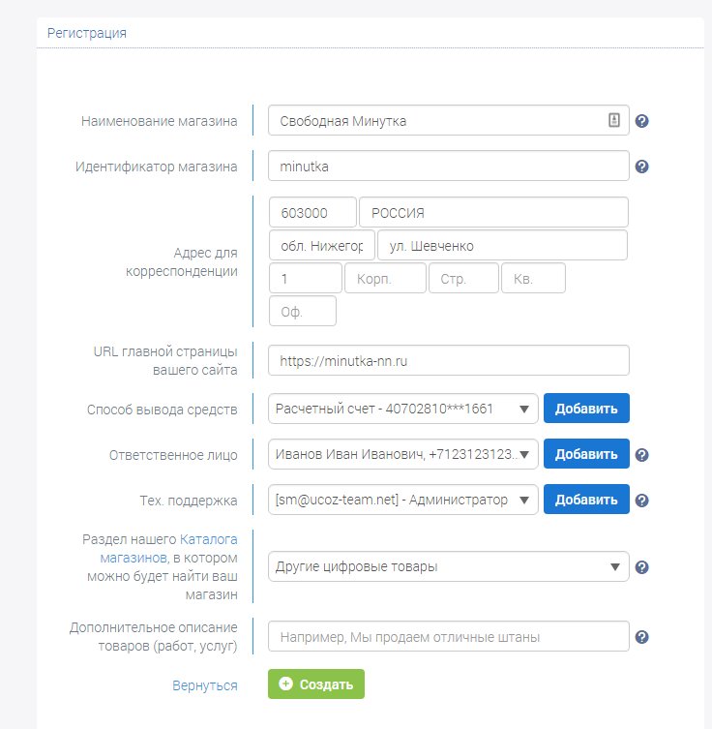Switch to the Регистрация tab
This screenshot has width=712, height=729.
87,33
